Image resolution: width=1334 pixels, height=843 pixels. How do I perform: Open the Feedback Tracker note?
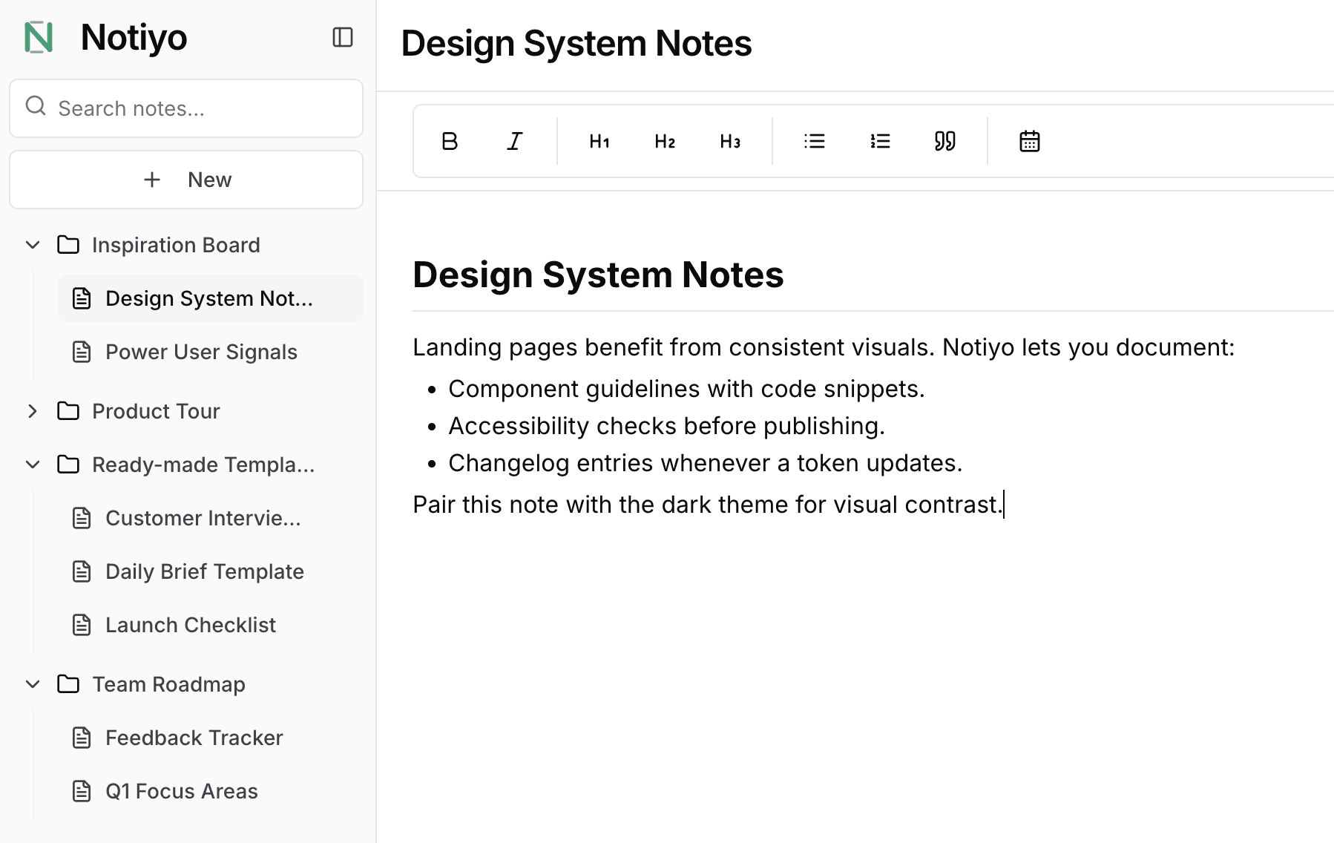[194, 738]
